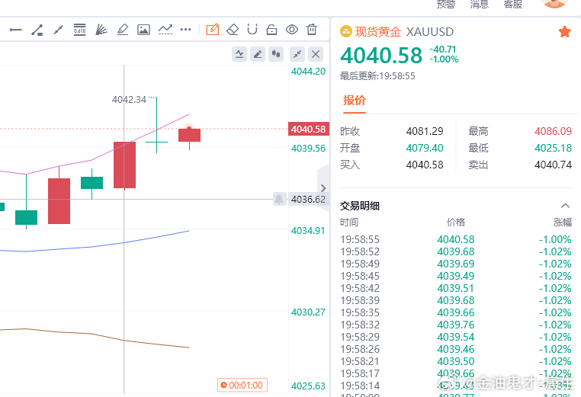This screenshot has height=397, width=581.
Task: Select the Fibonacci 0.618 retracement tool
Action: point(79,29)
